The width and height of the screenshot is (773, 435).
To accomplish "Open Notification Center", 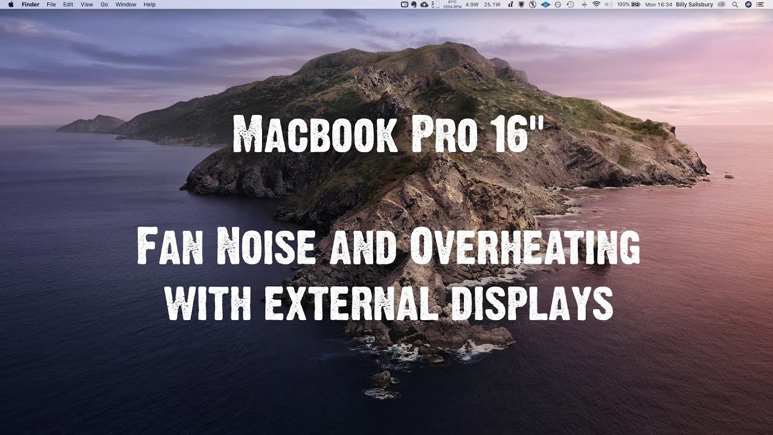I will (760, 5).
